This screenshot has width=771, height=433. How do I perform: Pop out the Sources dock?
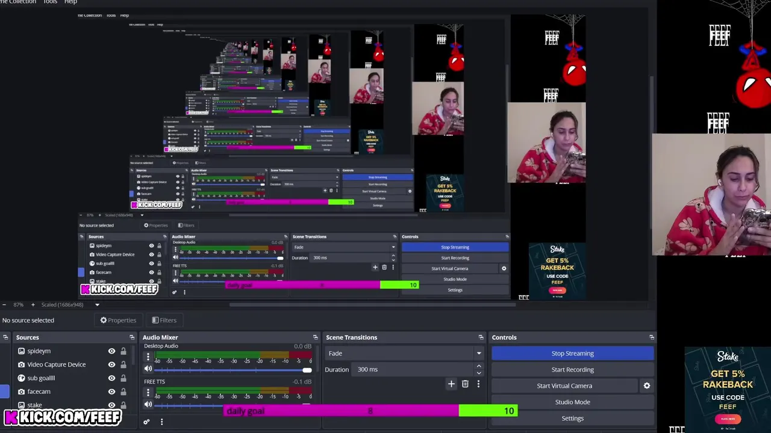click(132, 337)
